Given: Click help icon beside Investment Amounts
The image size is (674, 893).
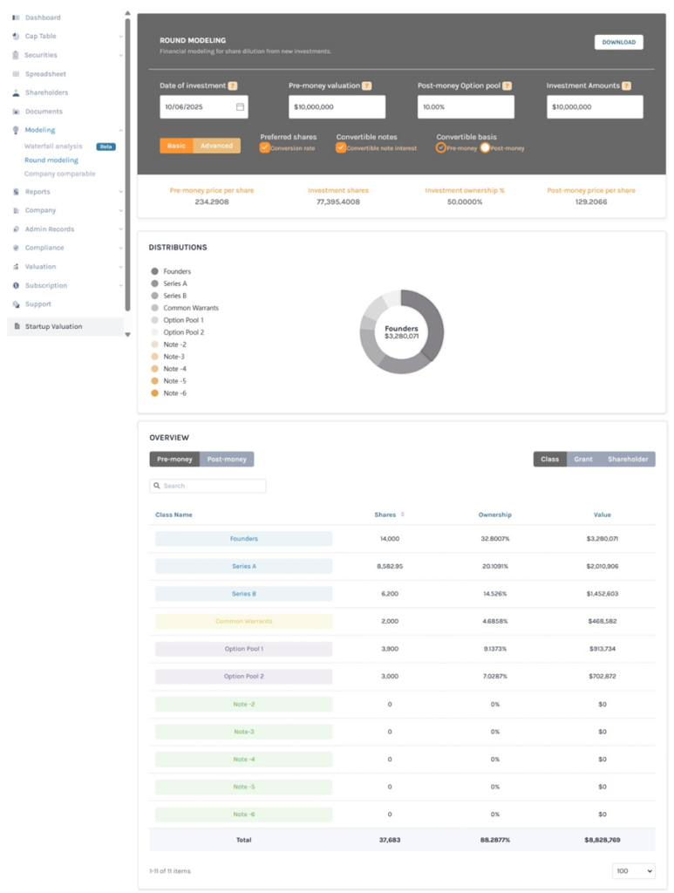Looking at the screenshot, I should [626, 86].
